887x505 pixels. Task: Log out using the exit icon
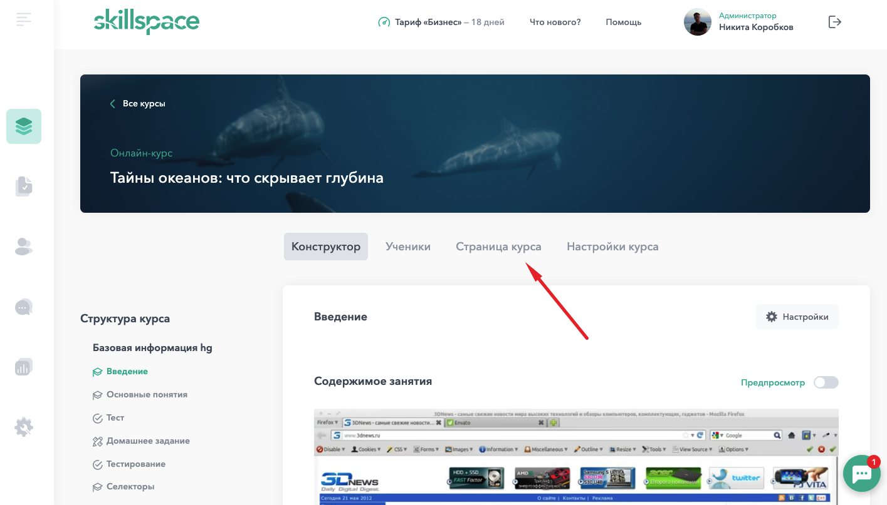[835, 22]
